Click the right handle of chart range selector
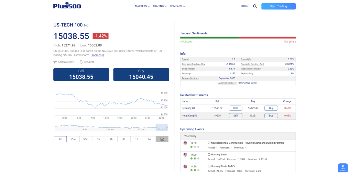The height and width of the screenshot is (176, 349). (x=167, y=128)
